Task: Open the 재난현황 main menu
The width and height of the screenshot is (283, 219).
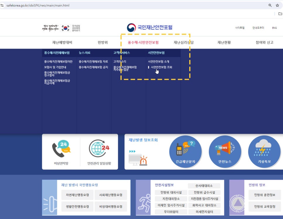Action: (x=224, y=42)
